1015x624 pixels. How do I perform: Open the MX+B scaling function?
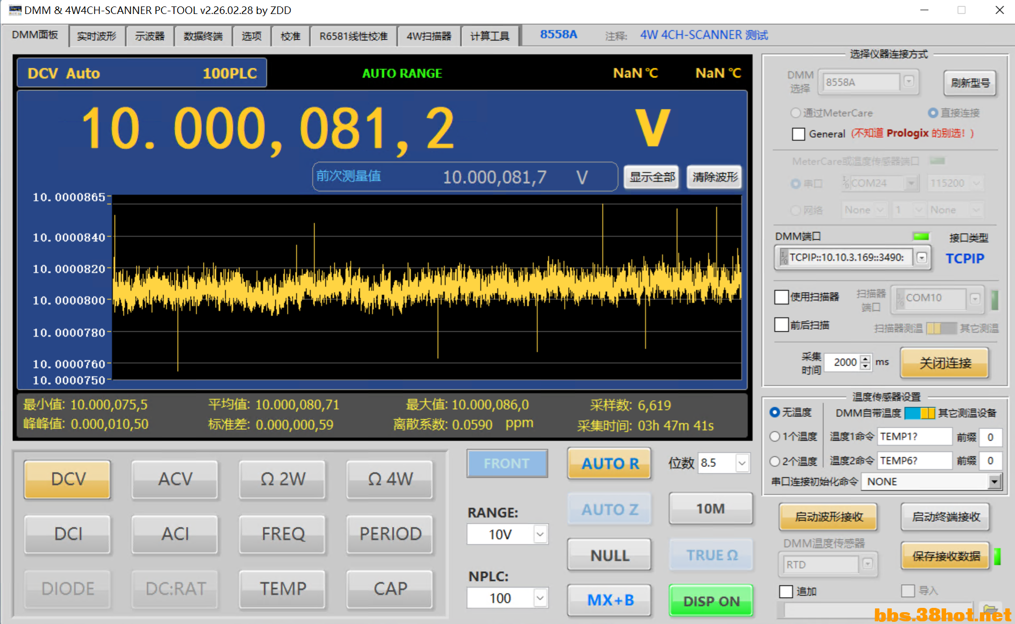pyautogui.click(x=610, y=600)
